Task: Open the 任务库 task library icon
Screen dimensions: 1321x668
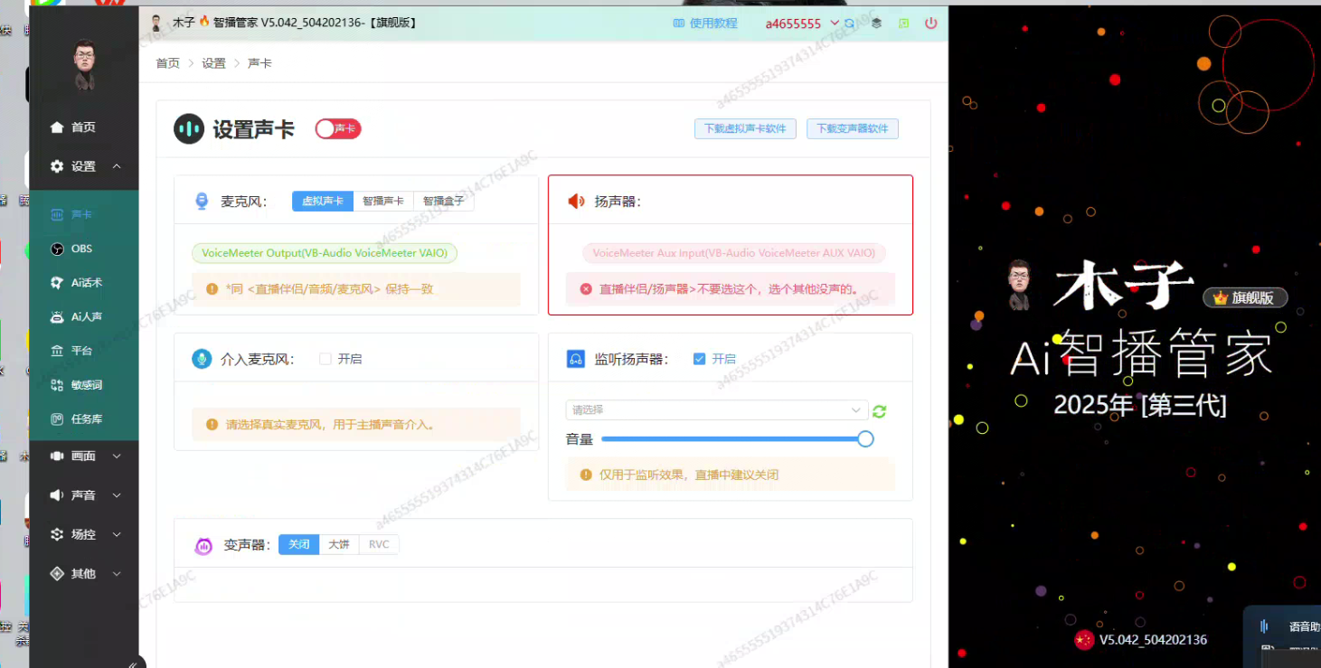Action: pyautogui.click(x=57, y=419)
